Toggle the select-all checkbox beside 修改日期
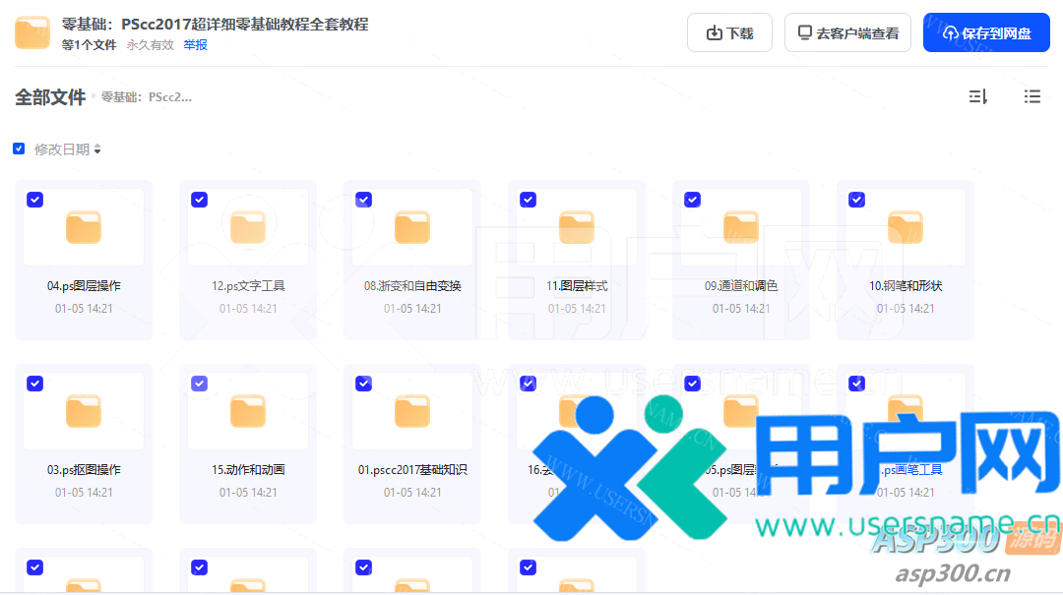 coord(19,149)
